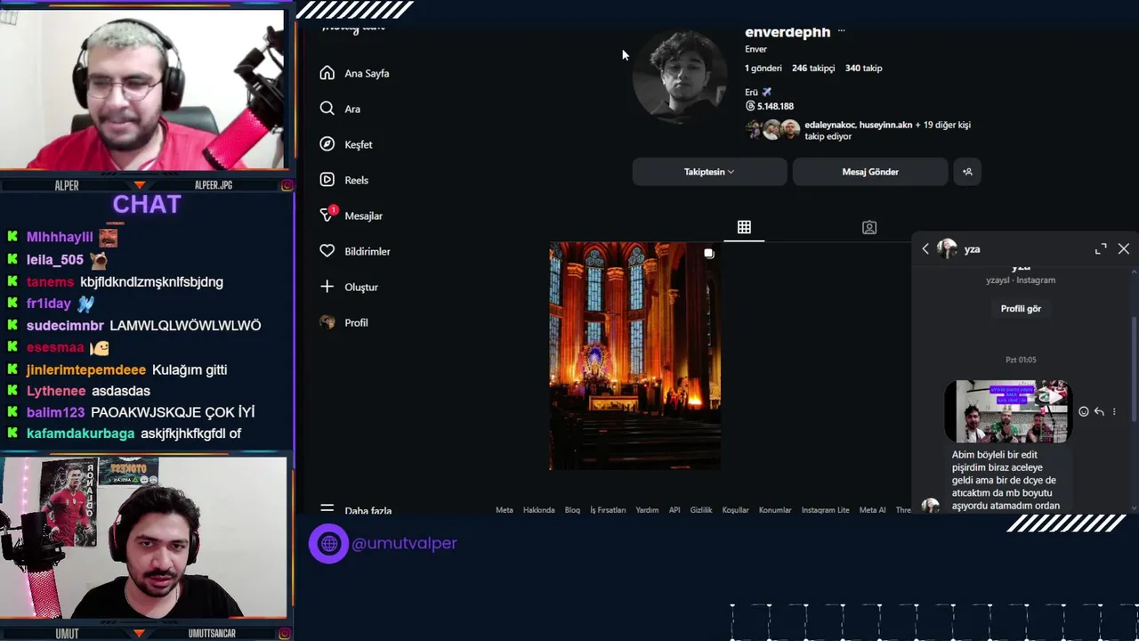1139x641 pixels.
Task: Click the Instagram icon next to UMUTTSANCAR
Action: tap(287, 634)
